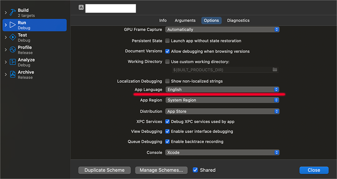This screenshot has height=179, width=337.
Task: Click the Analyze icon in sidebar
Action: [x=13, y=62]
